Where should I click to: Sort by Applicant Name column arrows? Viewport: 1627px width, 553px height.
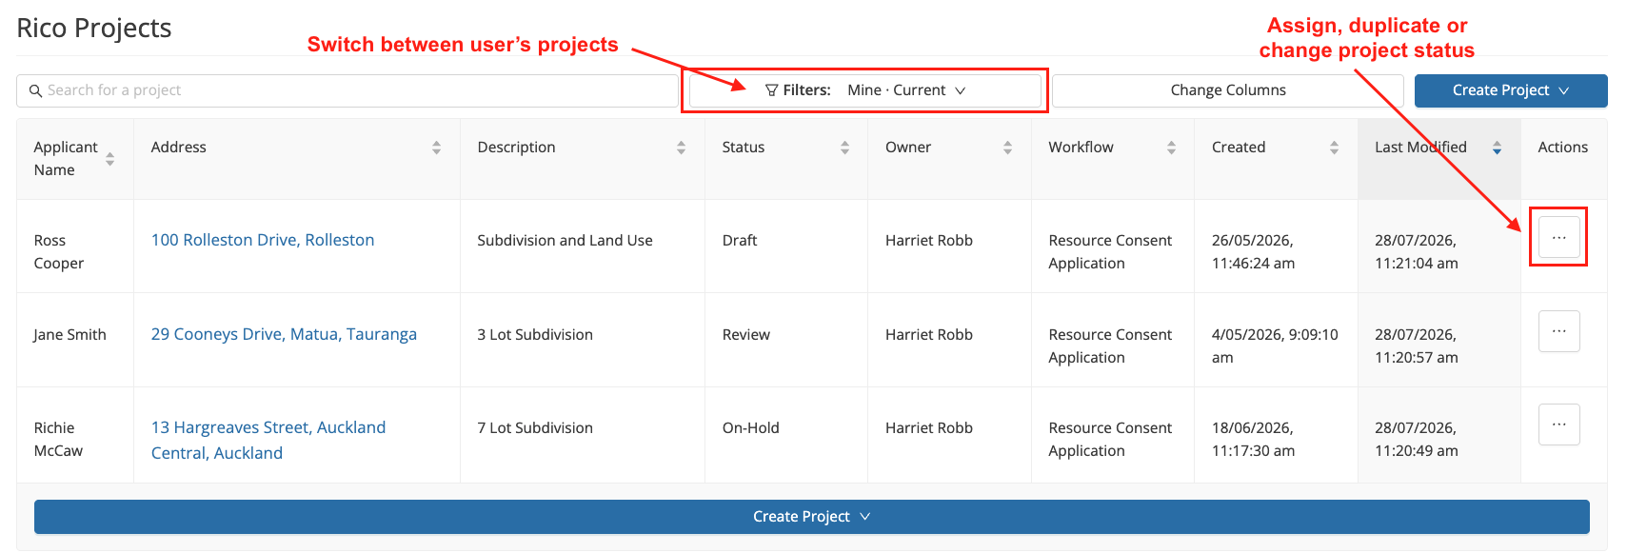click(110, 159)
